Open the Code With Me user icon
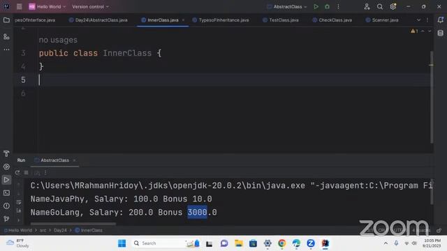This screenshot has width=447, height=251. (367, 6)
